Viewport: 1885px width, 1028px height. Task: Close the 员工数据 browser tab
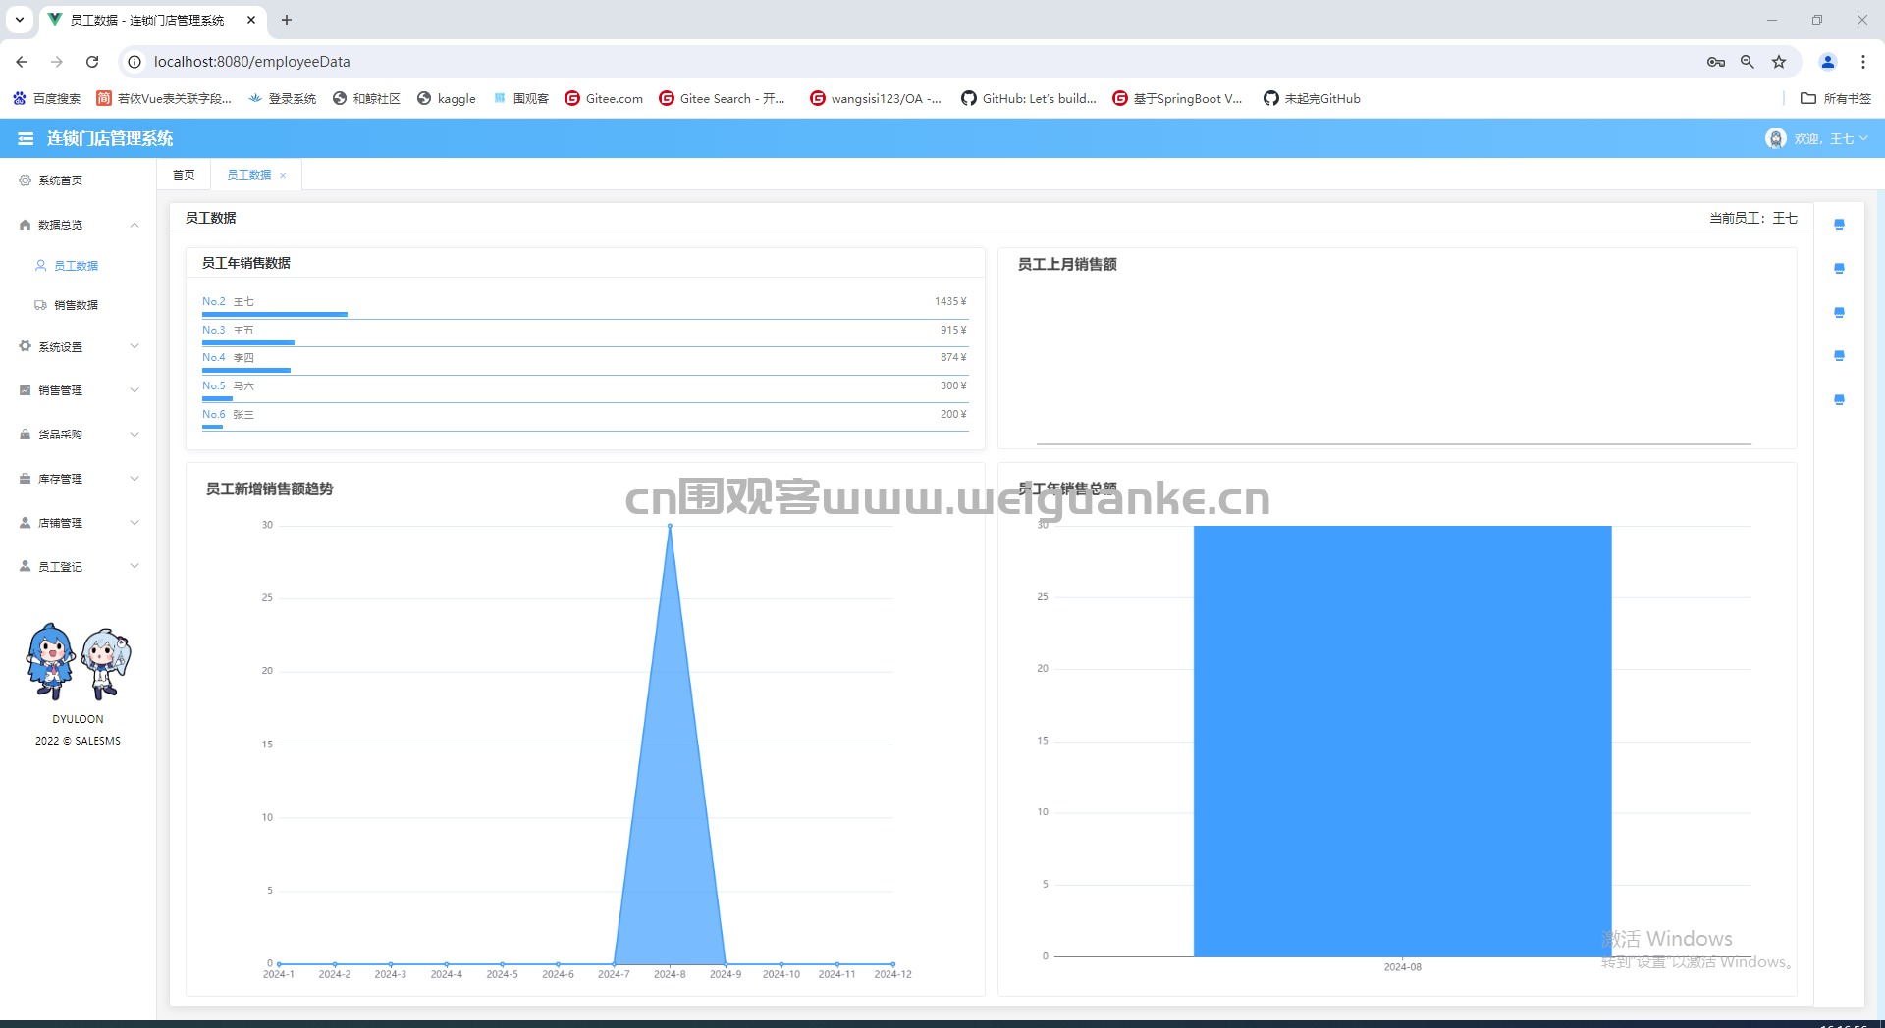pos(251,20)
